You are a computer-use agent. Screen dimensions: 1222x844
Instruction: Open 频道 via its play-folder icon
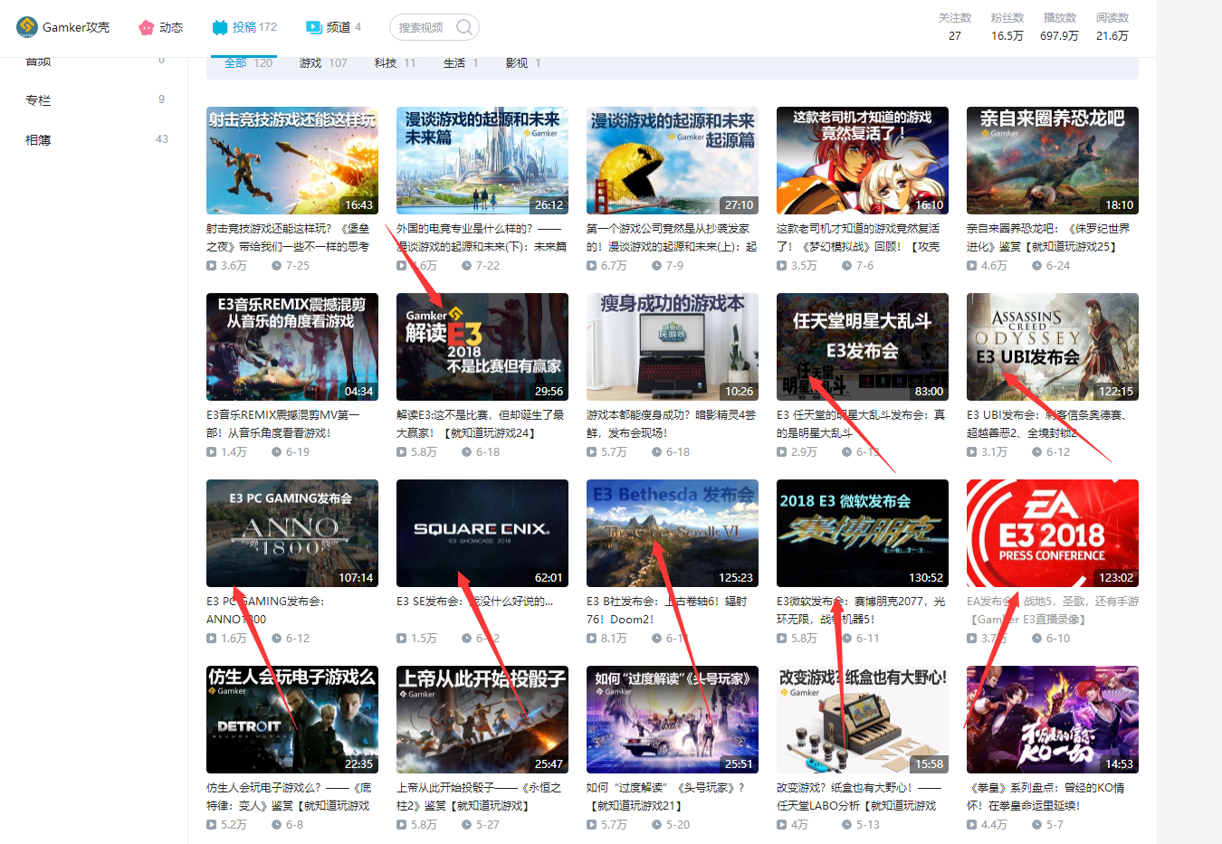pos(314,27)
